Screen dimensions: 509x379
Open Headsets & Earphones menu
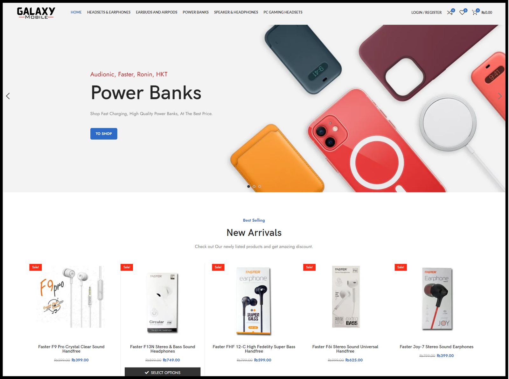coord(109,12)
